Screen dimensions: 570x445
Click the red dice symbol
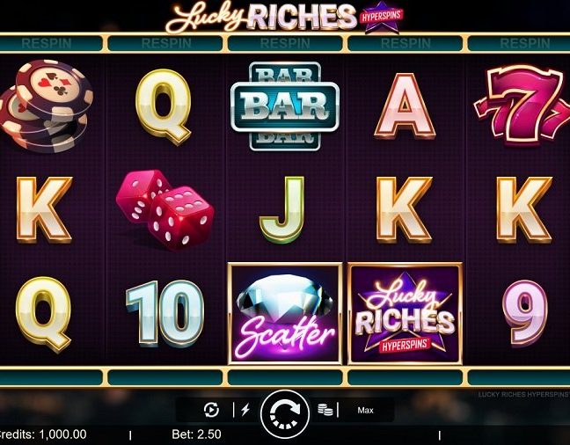click(x=164, y=209)
